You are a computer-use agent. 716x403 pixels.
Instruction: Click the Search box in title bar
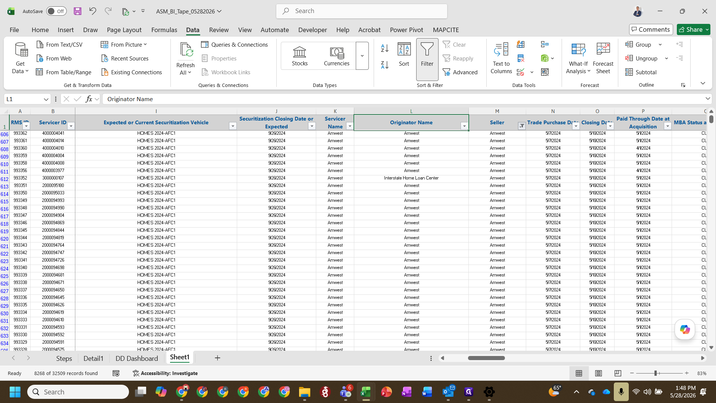point(362,11)
